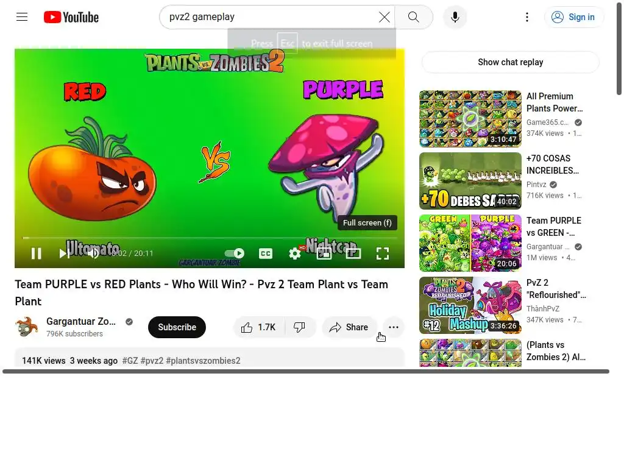Start voice search with microphone
This screenshot has height=468, width=624.
point(455,17)
